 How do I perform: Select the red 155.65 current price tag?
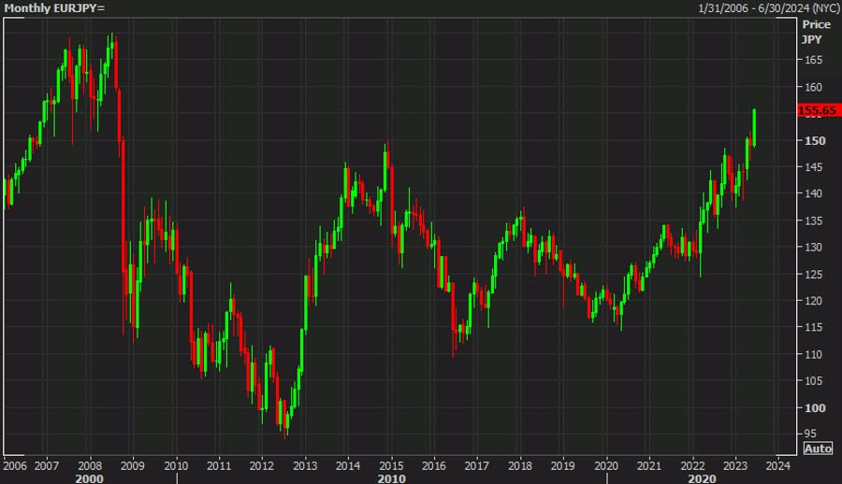coord(817,110)
